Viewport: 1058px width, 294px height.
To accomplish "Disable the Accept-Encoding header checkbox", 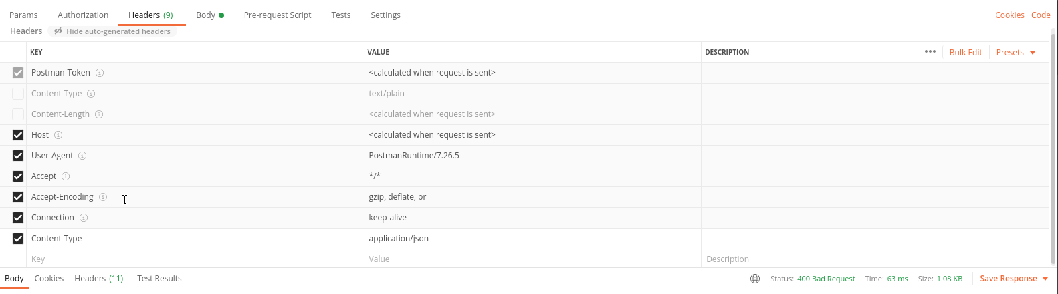I will click(x=18, y=197).
